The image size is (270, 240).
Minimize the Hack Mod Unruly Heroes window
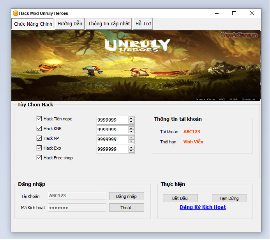tap(217, 13)
